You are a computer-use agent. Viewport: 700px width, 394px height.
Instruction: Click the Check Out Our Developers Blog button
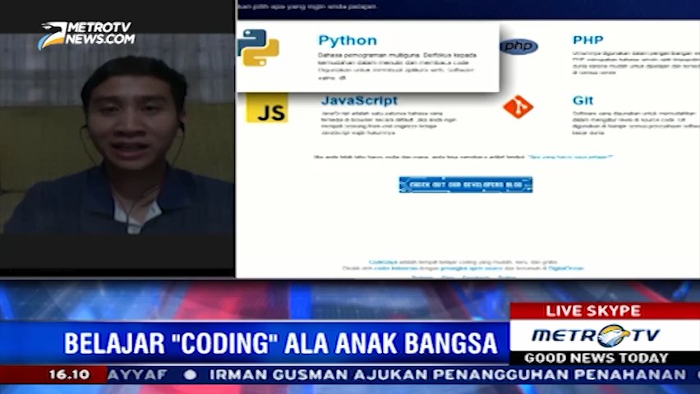[466, 185]
